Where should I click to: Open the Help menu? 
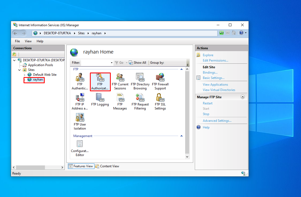click(40, 41)
